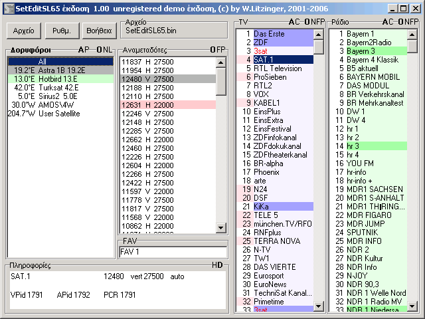
Task: Select Phoenix TV channel
Action: pyautogui.click(x=275, y=172)
